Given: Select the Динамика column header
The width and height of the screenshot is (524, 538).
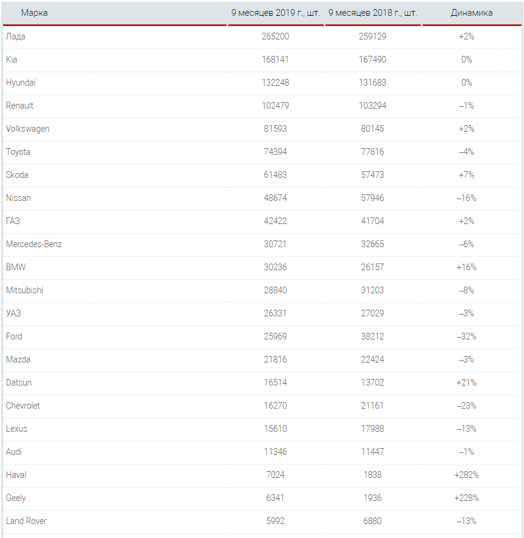Looking at the screenshot, I should [472, 13].
